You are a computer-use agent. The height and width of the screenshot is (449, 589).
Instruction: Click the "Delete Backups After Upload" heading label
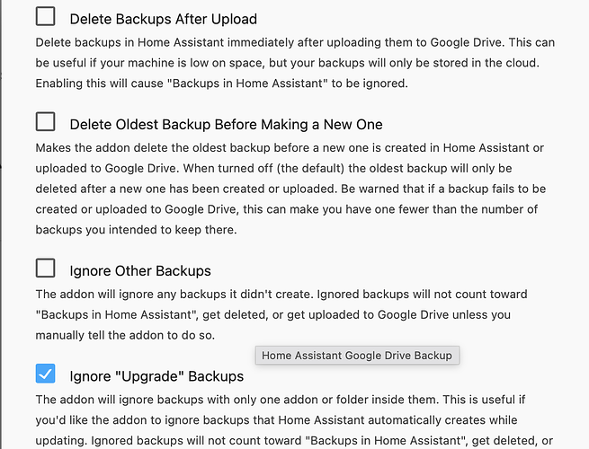pyautogui.click(x=163, y=18)
